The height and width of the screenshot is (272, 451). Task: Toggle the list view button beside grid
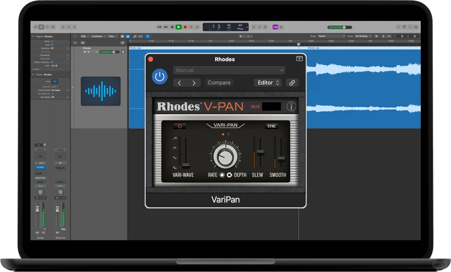click(128, 36)
